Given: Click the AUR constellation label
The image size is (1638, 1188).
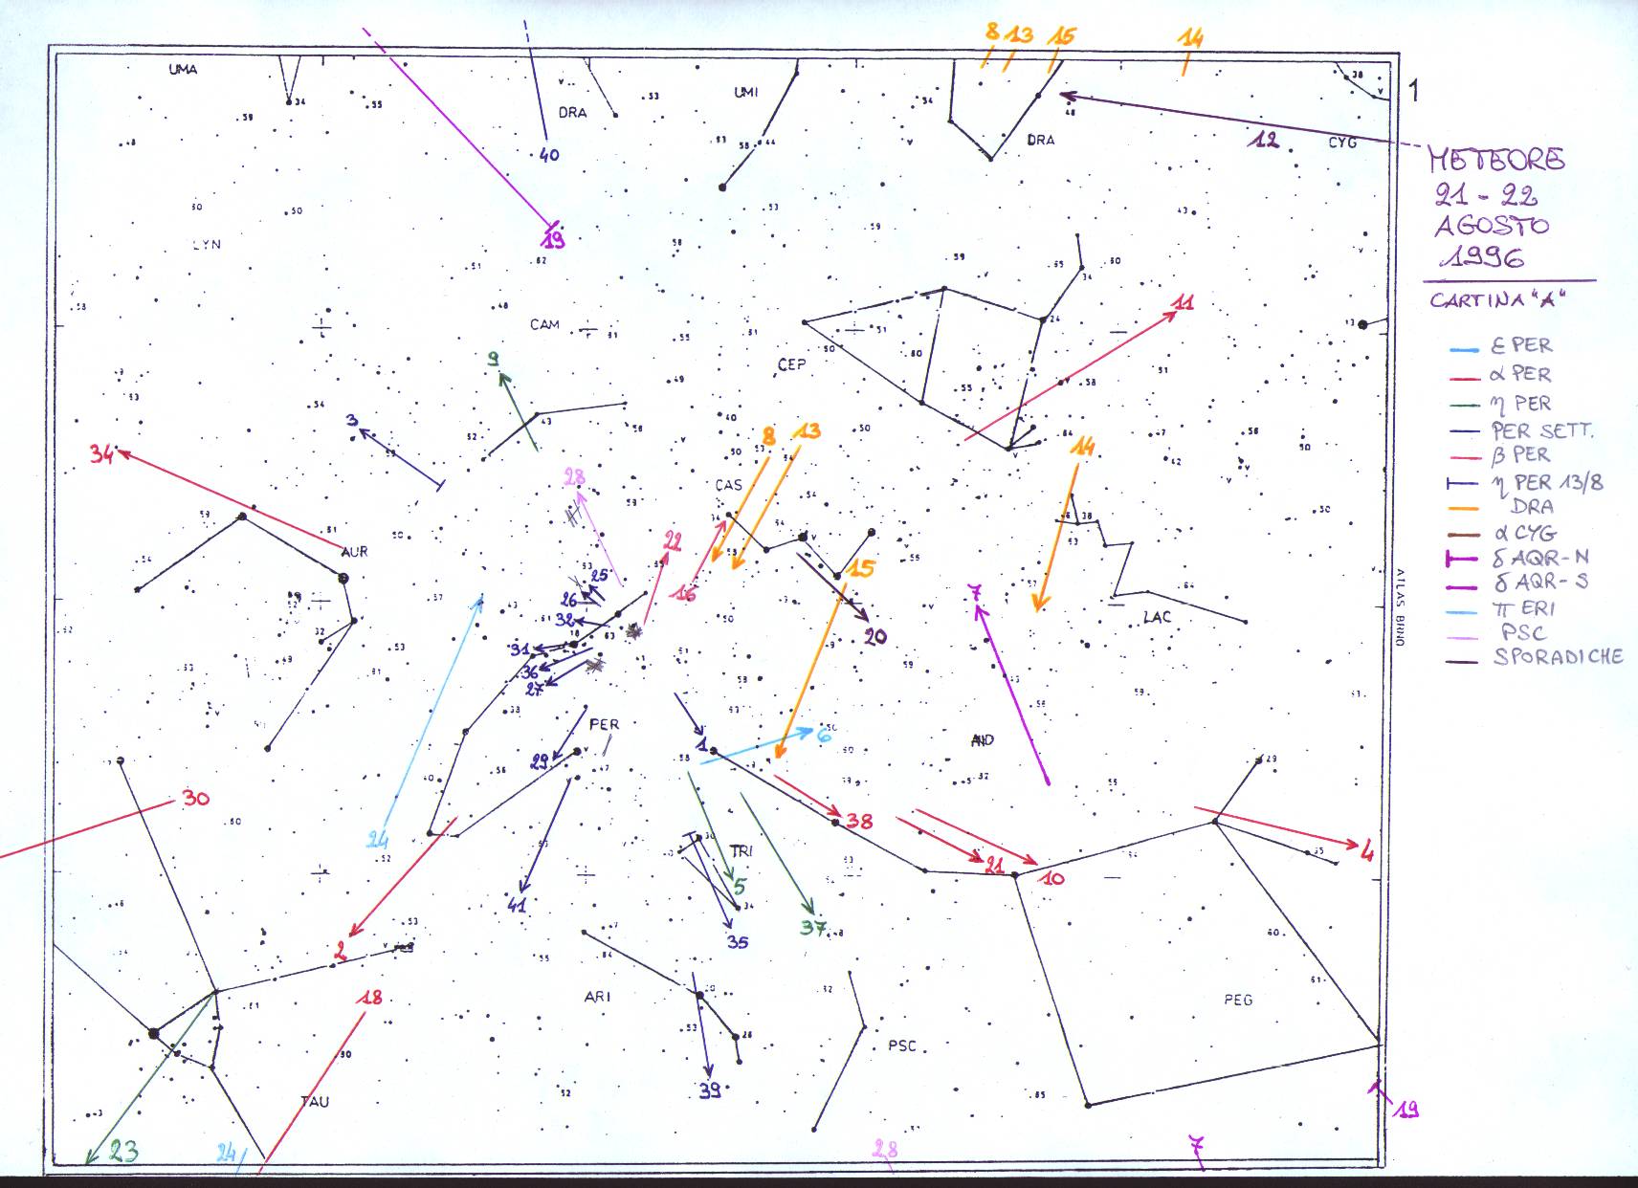Looking at the screenshot, I should click(354, 552).
